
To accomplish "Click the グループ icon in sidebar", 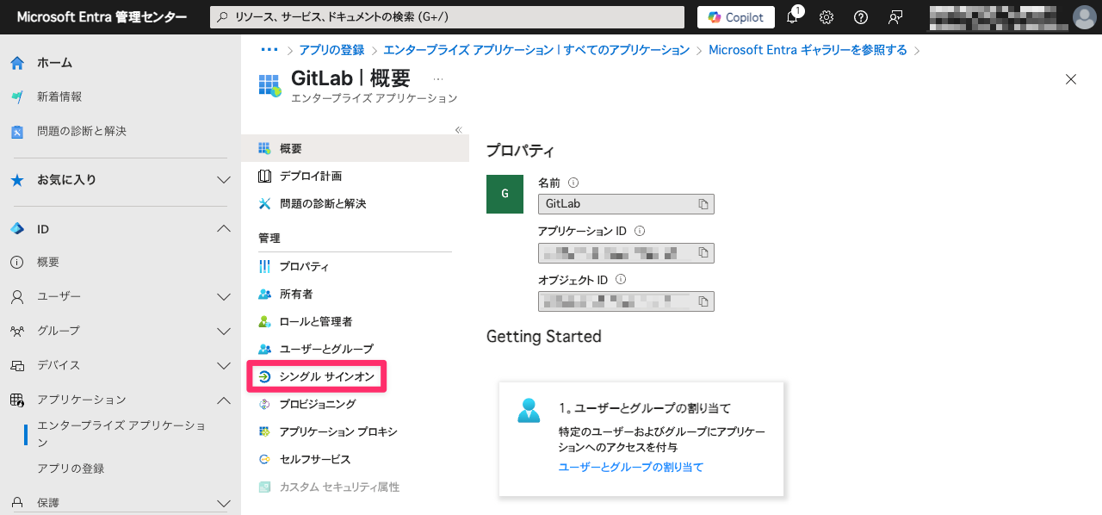I will click(17, 331).
